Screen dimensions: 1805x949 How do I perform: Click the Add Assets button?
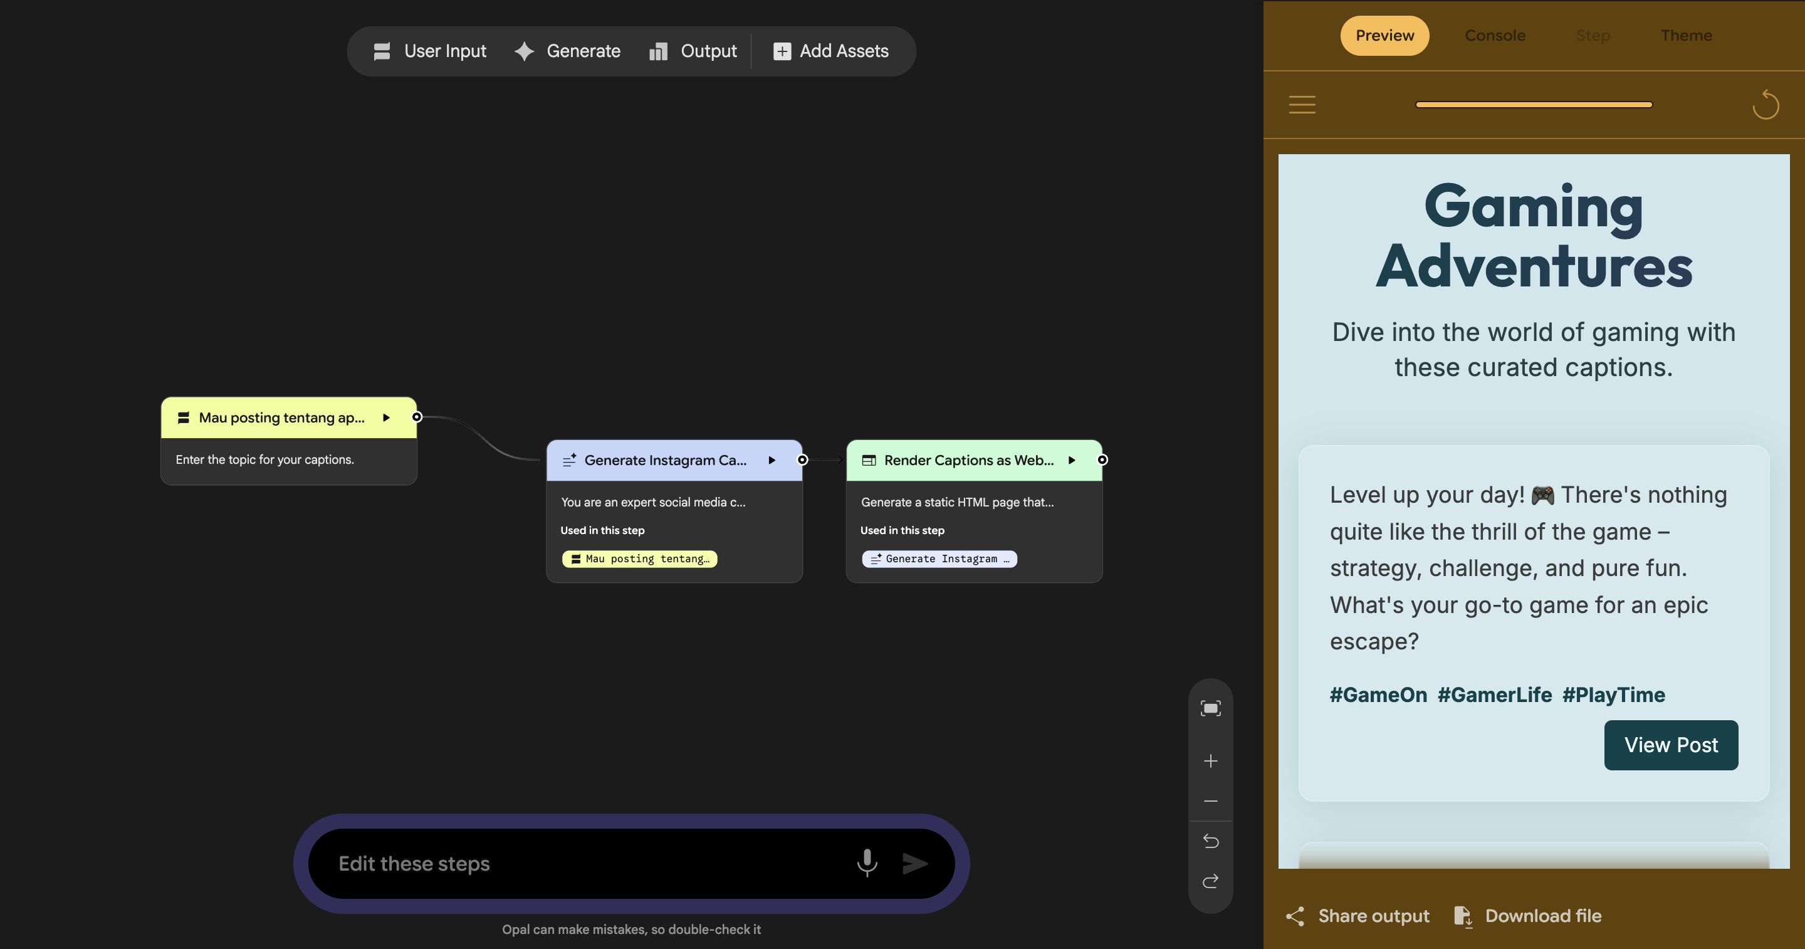click(831, 51)
